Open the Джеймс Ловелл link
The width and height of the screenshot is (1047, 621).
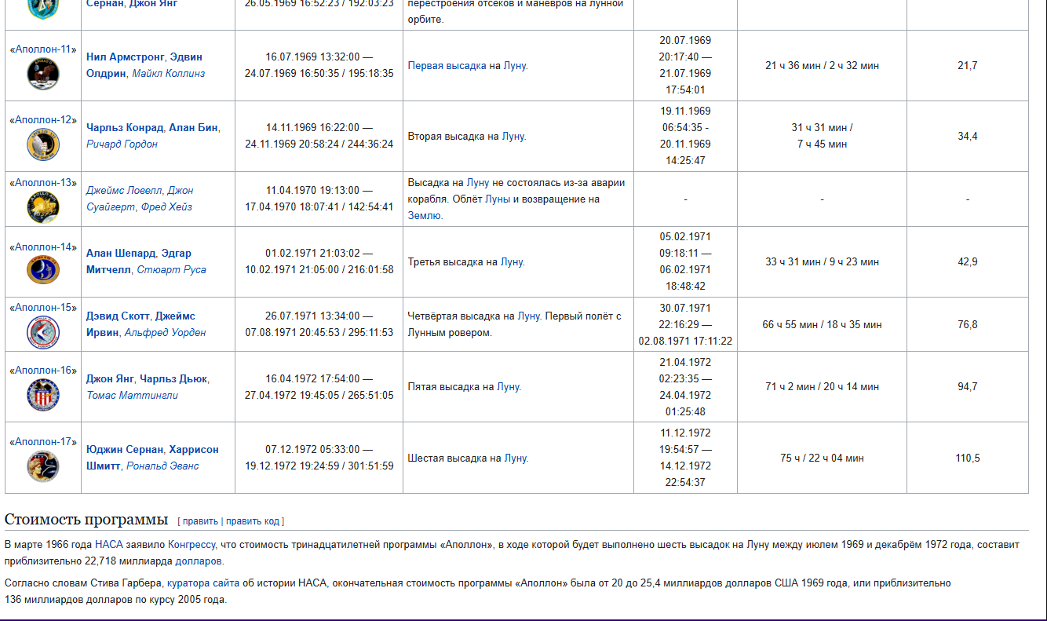tap(124, 191)
